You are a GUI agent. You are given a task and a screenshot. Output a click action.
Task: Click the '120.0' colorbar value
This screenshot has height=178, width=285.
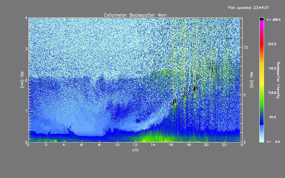[x=272, y=93]
